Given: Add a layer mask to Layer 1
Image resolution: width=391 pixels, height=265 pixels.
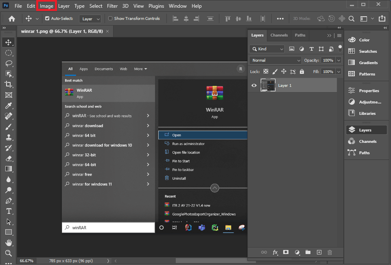Looking at the screenshot, I should (286, 252).
